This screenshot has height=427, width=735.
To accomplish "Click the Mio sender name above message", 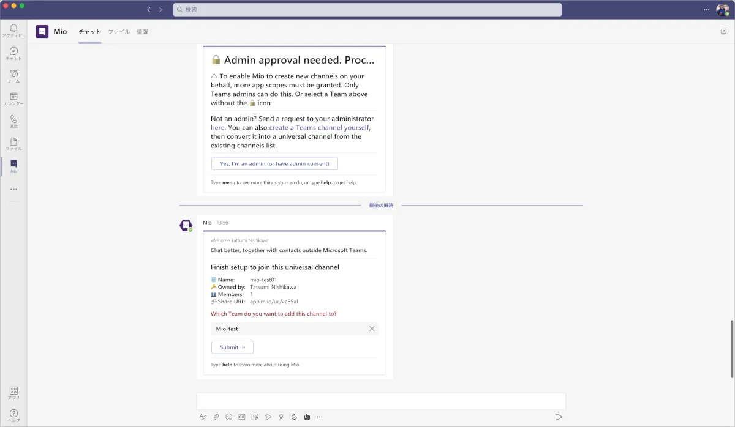I will (x=208, y=223).
